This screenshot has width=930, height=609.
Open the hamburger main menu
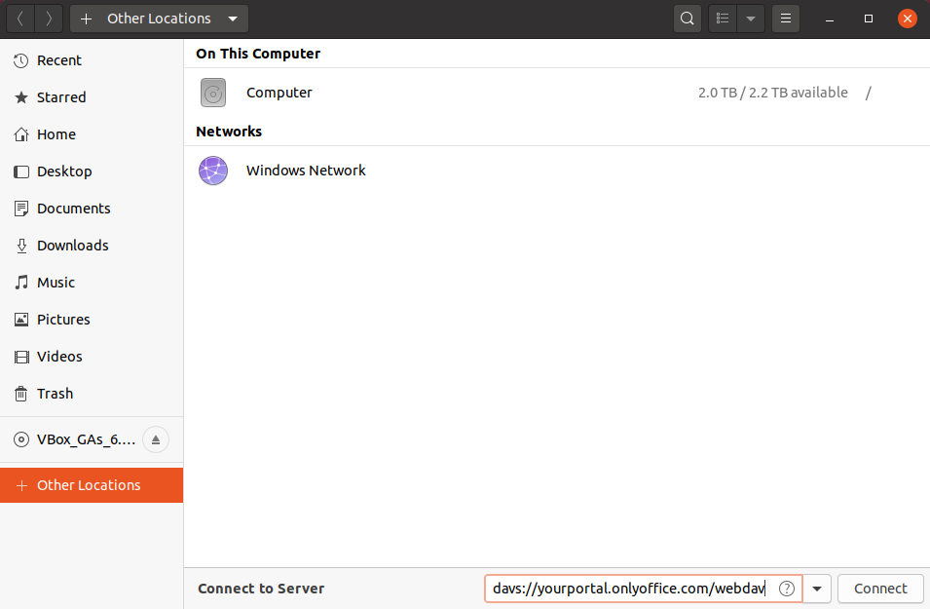(x=786, y=19)
